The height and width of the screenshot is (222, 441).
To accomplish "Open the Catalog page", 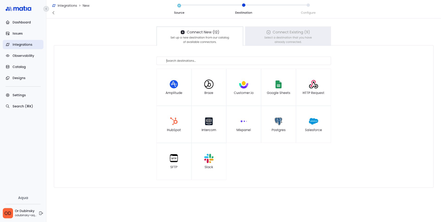I will tap(23, 67).
